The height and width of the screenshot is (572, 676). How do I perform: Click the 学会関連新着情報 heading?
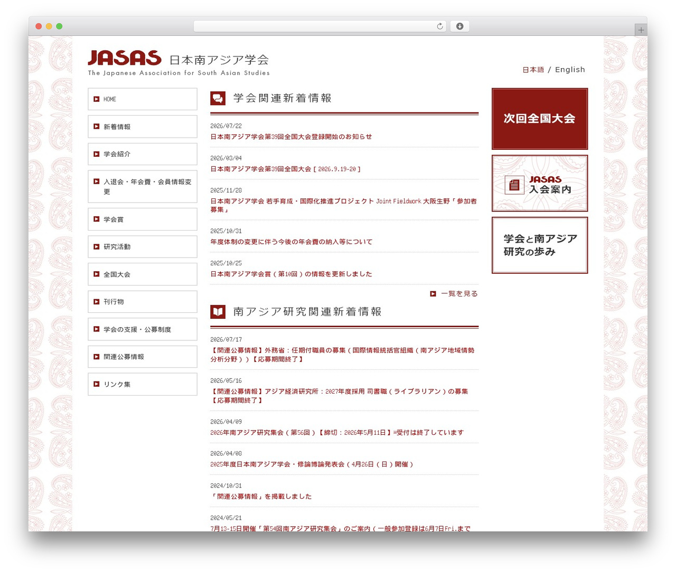(283, 98)
